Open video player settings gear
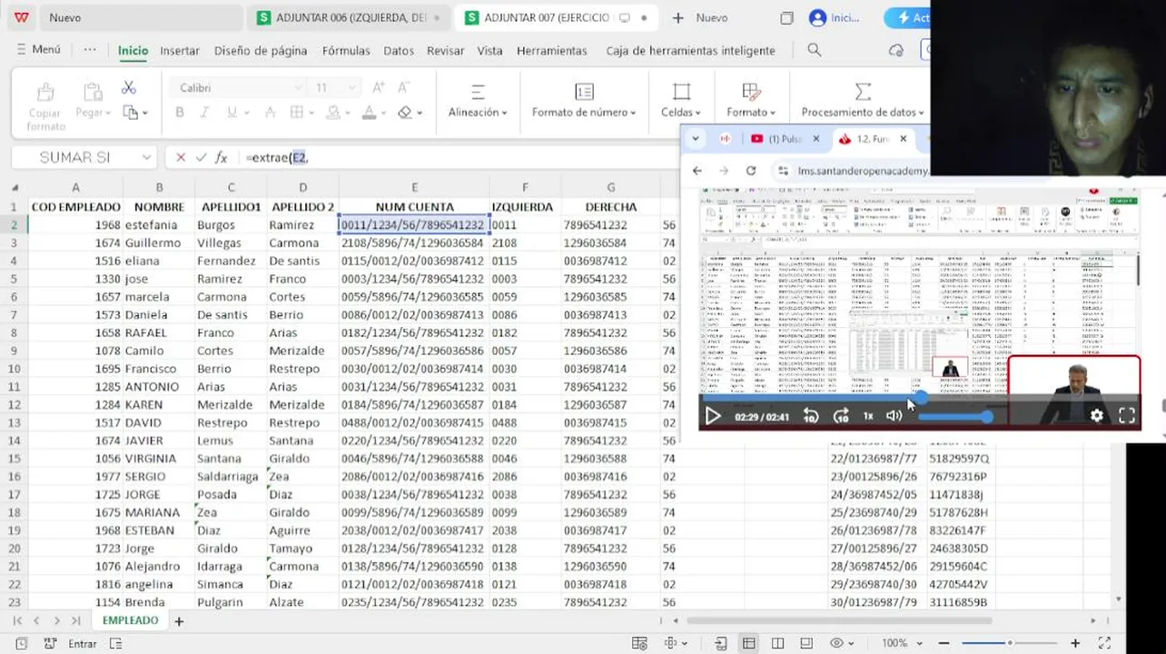1166x654 pixels. 1097,415
